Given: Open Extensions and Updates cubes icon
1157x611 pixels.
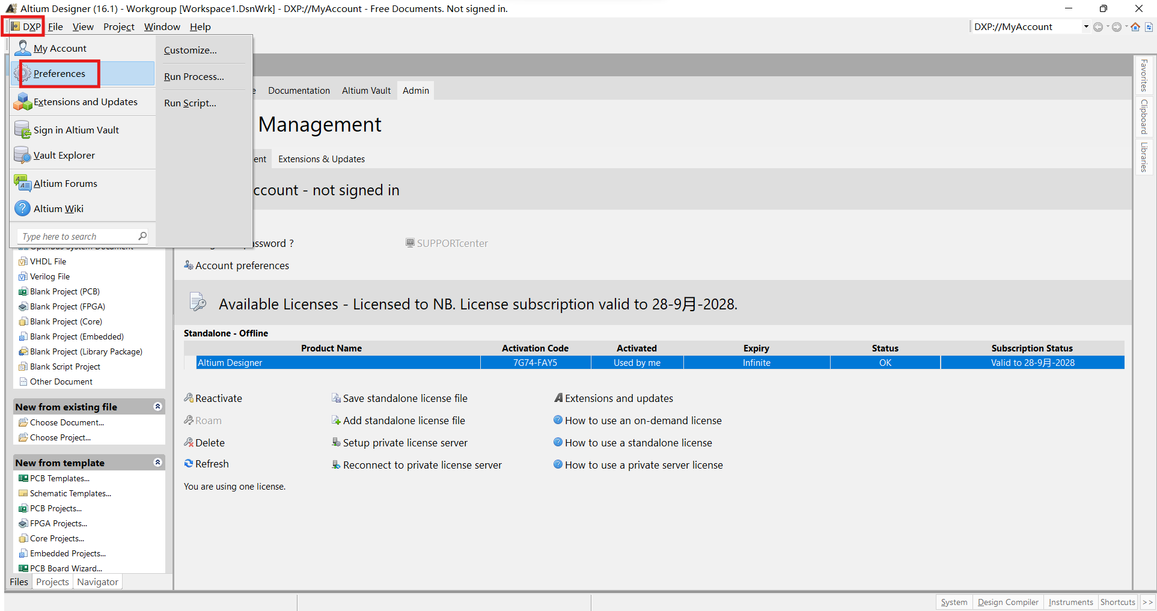Looking at the screenshot, I should point(23,102).
